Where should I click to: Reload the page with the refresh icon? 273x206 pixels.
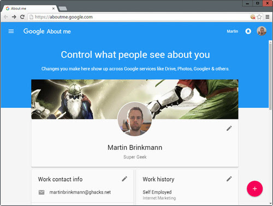(x=22, y=17)
